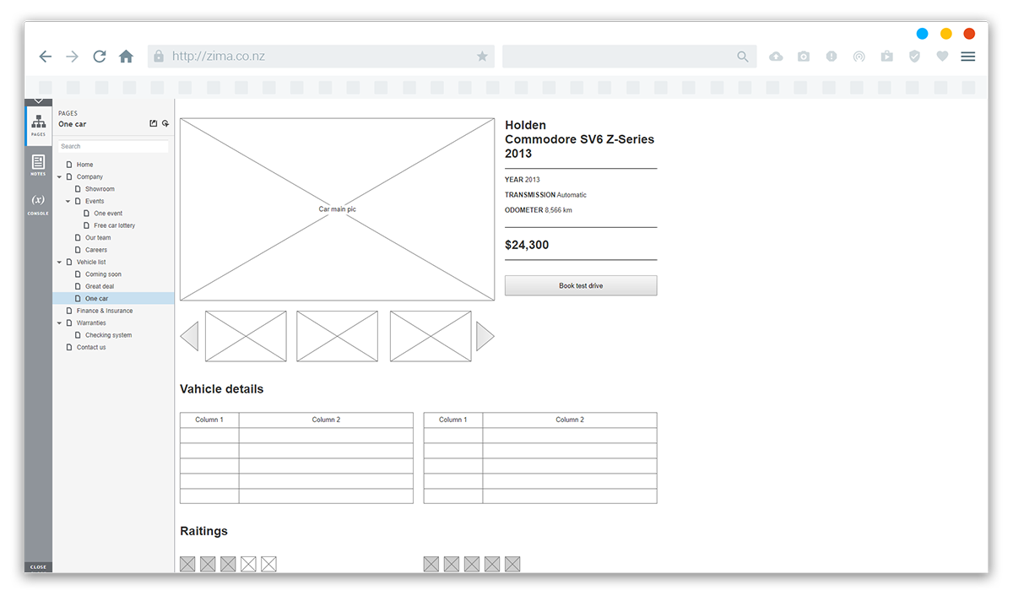
Task: Open the Notes panel
Action: point(38,165)
